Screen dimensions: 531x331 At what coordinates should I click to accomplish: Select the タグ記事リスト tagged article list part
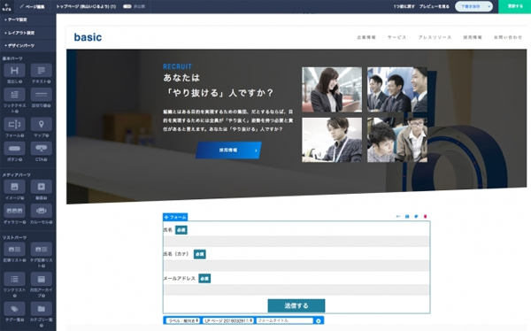[x=41, y=250]
